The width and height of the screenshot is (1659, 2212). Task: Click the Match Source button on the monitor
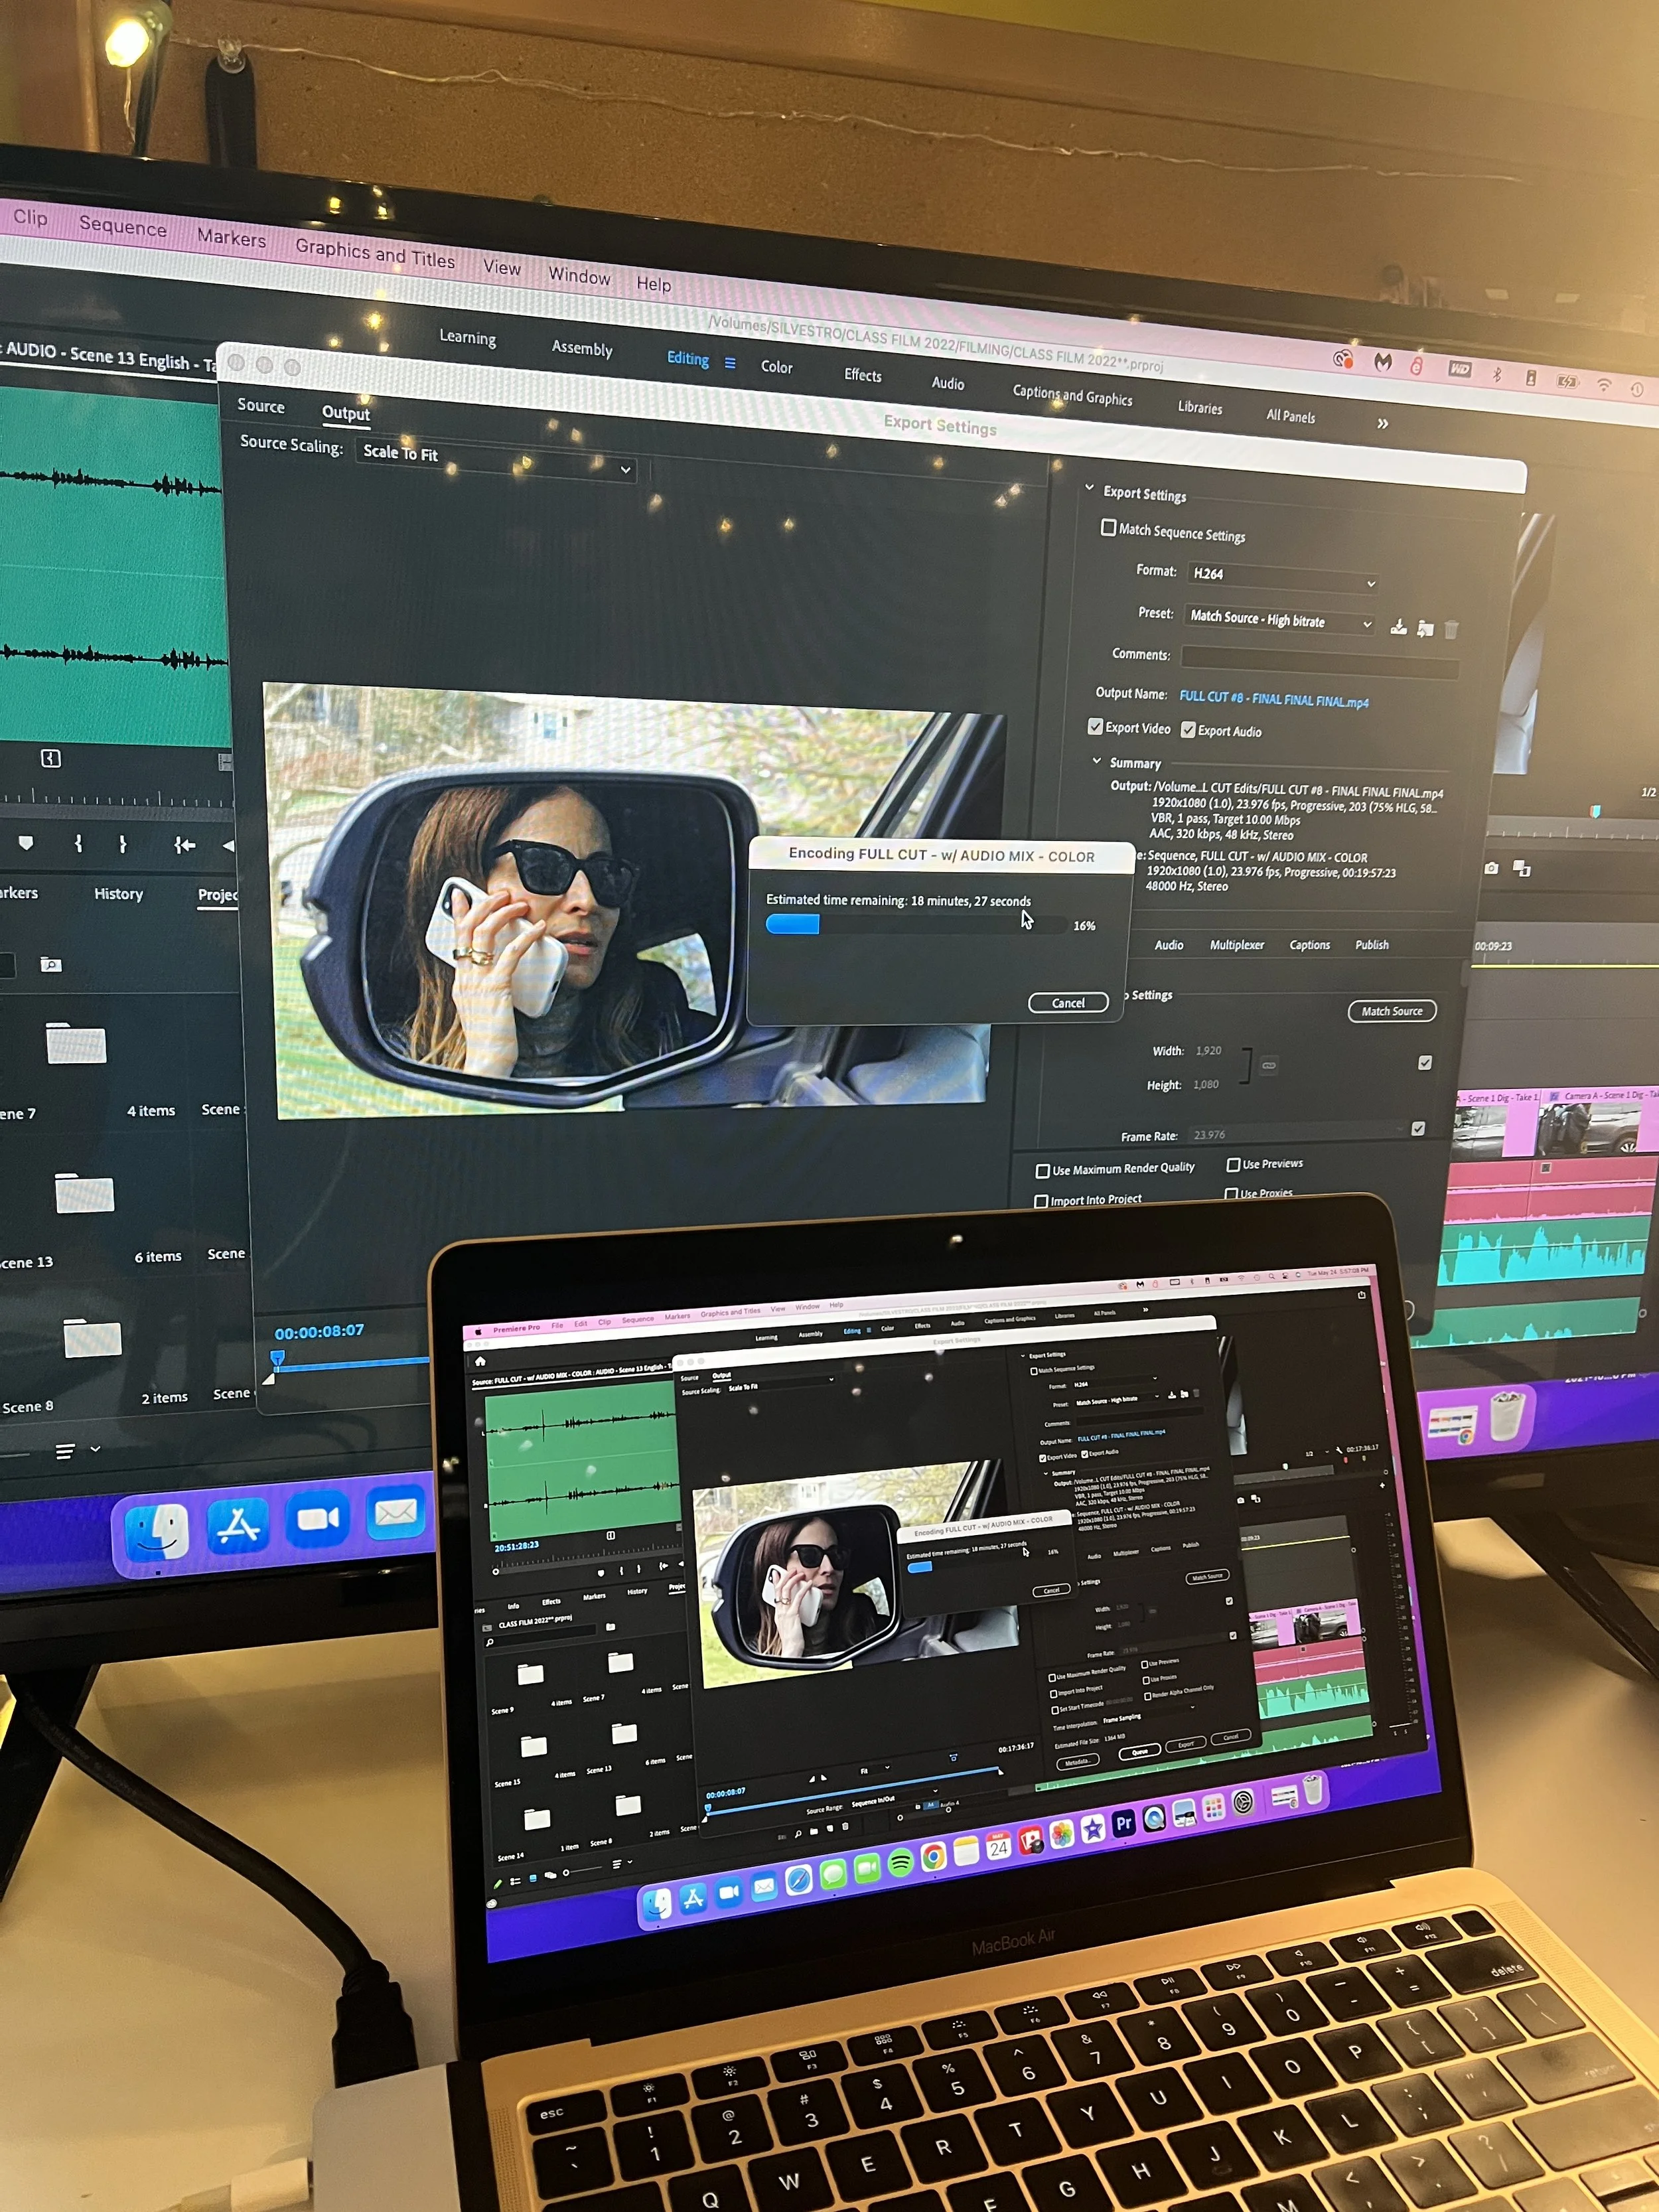(1391, 1011)
